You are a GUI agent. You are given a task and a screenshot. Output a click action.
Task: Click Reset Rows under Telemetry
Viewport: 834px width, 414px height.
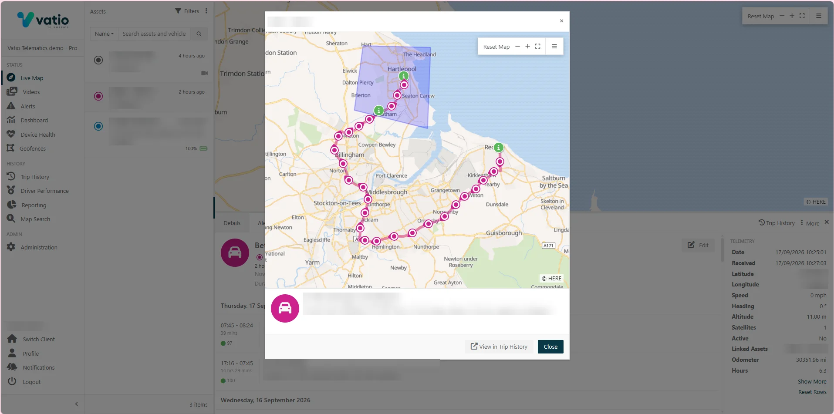pos(812,392)
